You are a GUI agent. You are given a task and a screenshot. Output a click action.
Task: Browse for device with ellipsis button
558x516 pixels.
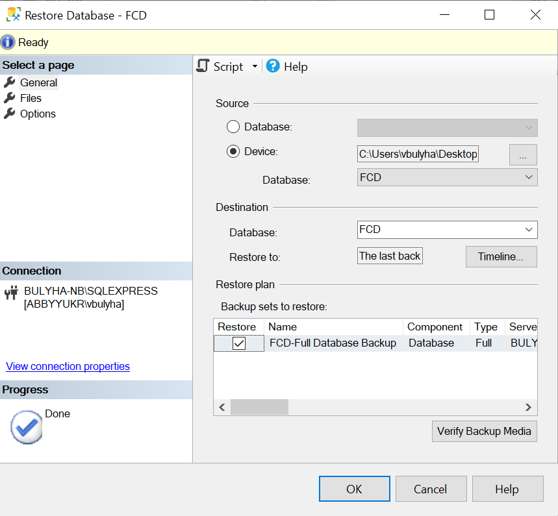[523, 155]
